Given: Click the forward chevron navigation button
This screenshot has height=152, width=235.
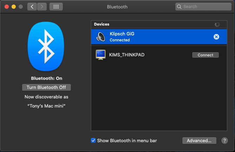Looking at the screenshot, I should (42, 7).
